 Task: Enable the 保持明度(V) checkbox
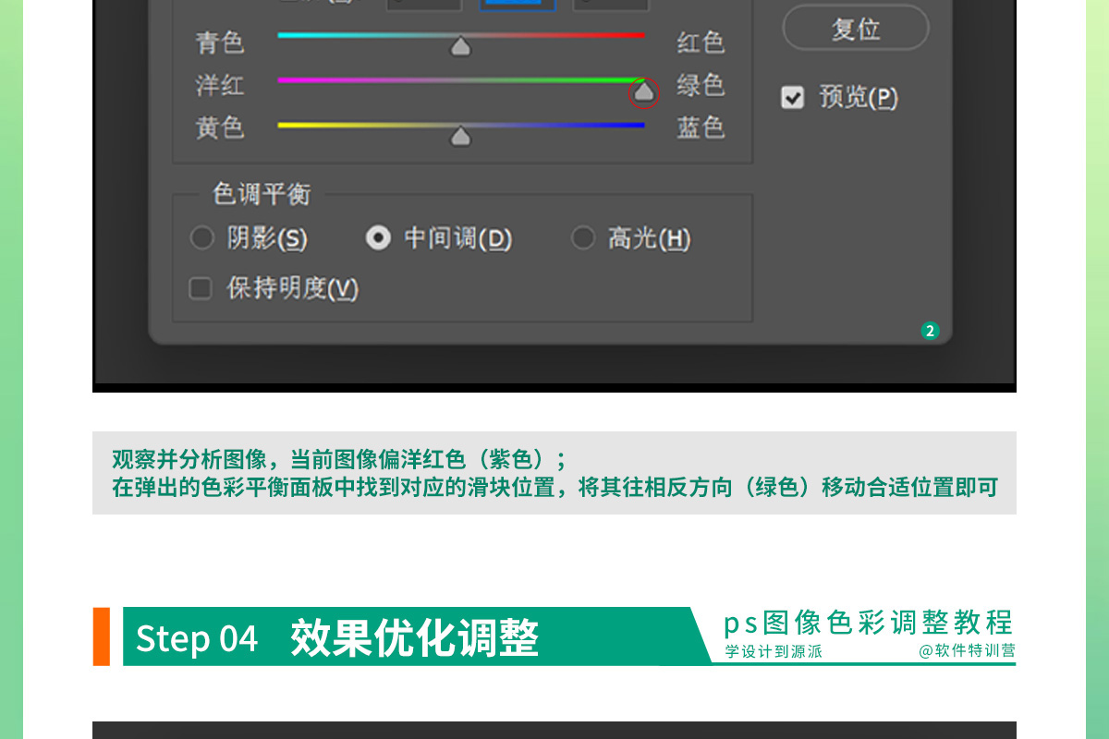tap(201, 289)
